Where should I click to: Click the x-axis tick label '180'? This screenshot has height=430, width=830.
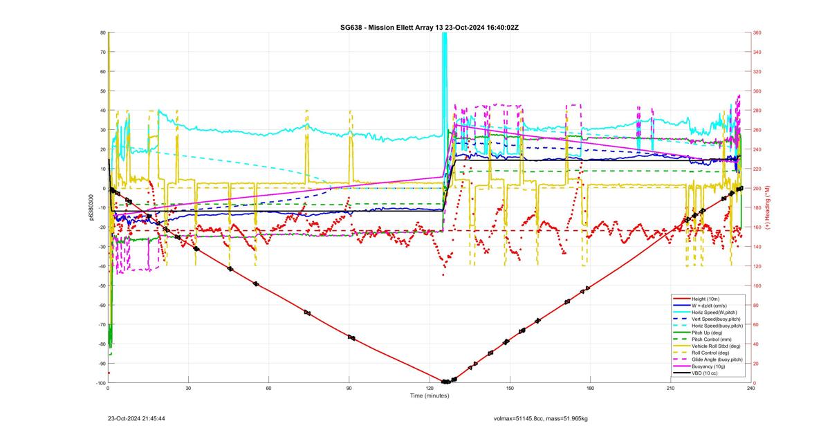590,389
